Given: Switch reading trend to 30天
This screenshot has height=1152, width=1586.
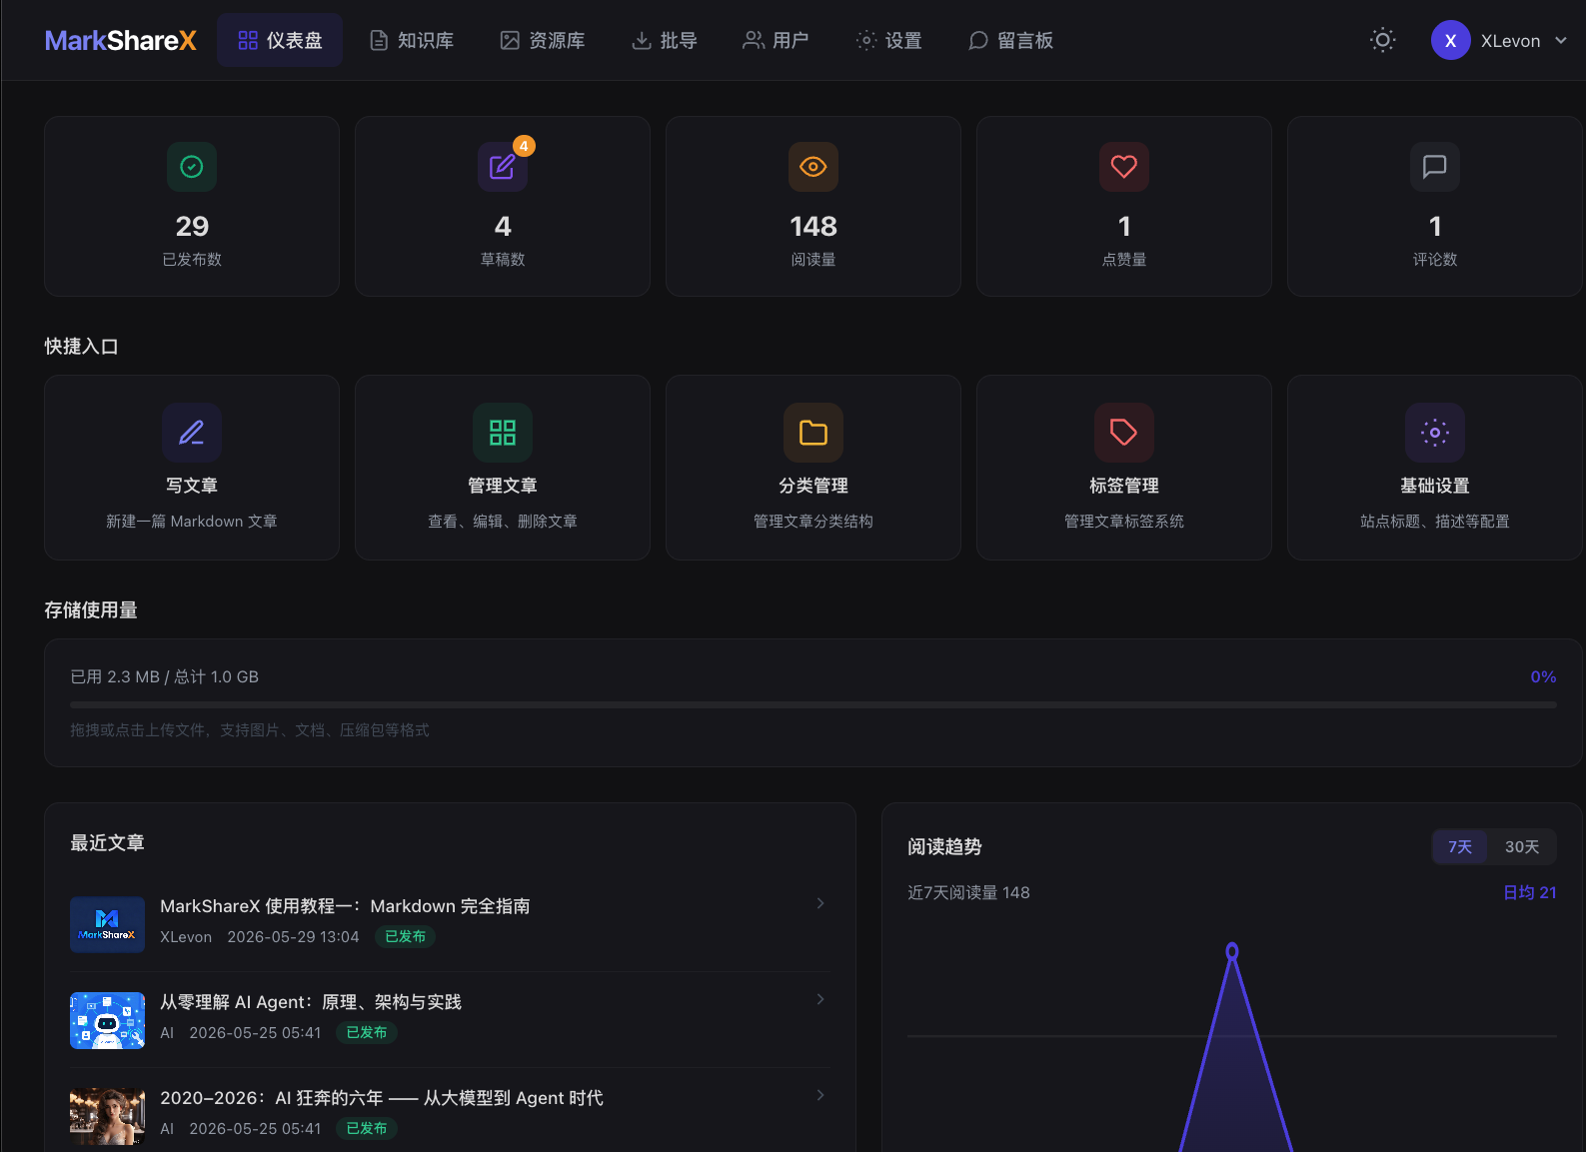Looking at the screenshot, I should click(x=1522, y=847).
